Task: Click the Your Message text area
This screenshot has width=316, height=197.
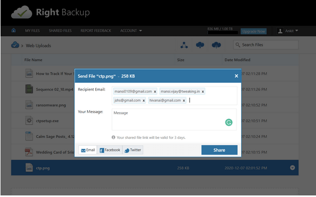Action: (174, 119)
